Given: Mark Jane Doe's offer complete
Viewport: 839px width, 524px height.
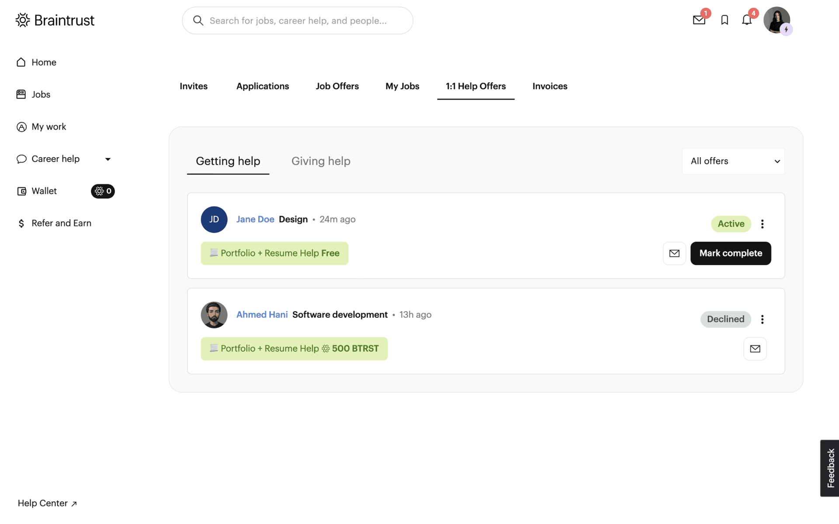Looking at the screenshot, I should click(x=731, y=253).
